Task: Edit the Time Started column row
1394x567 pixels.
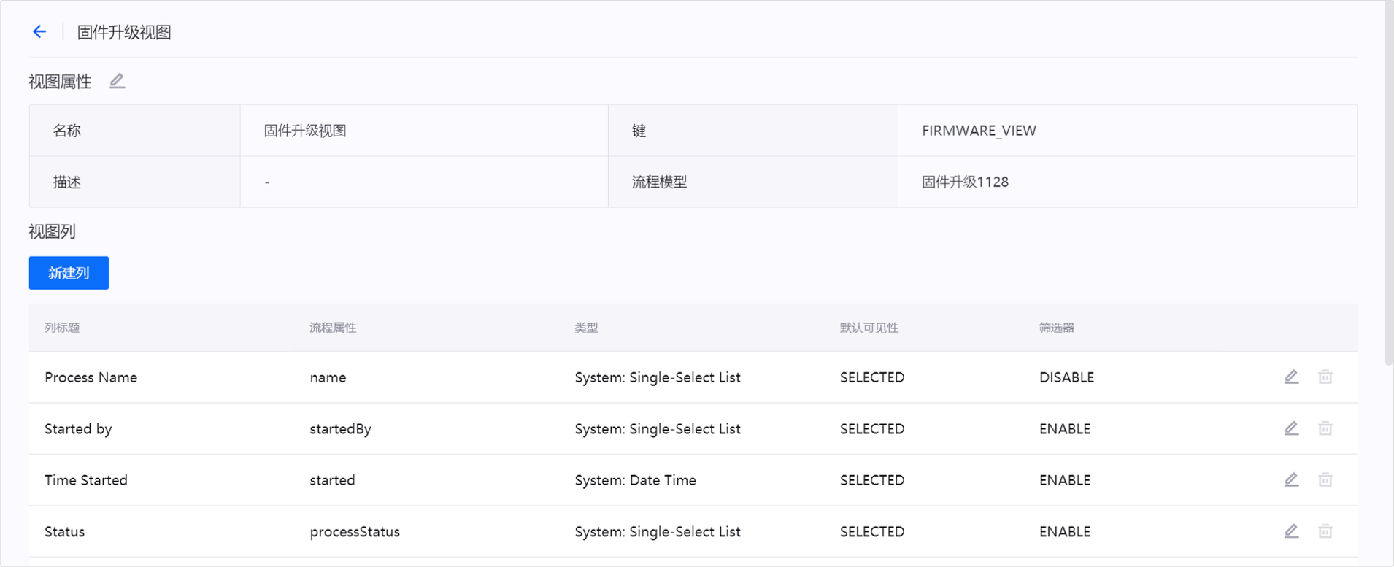Action: coord(1291,480)
